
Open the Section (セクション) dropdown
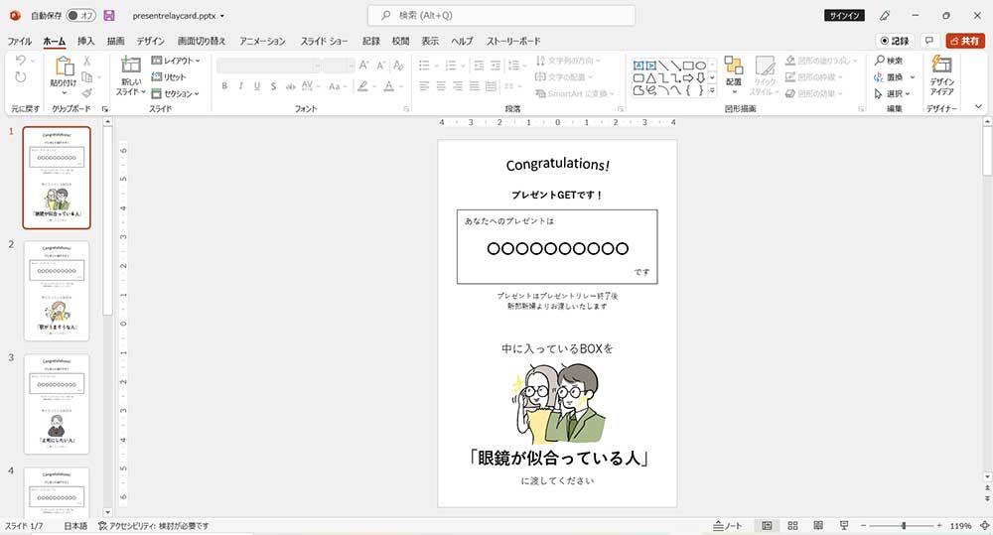(x=175, y=93)
